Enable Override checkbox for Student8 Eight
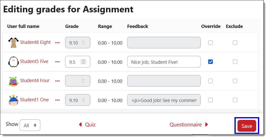This screenshot has height=137, width=266. point(210,43)
